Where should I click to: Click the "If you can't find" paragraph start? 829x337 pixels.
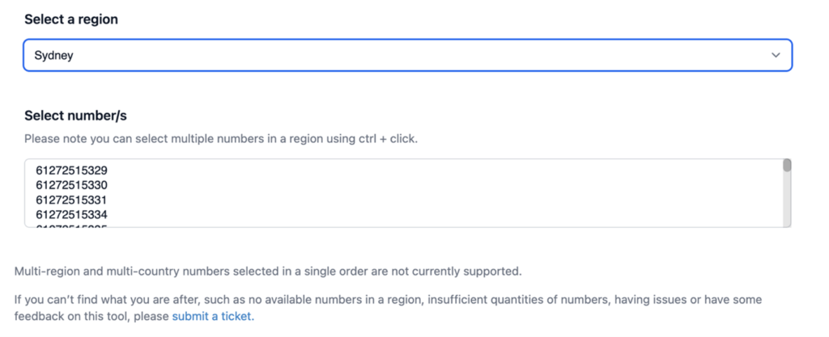coord(61,300)
